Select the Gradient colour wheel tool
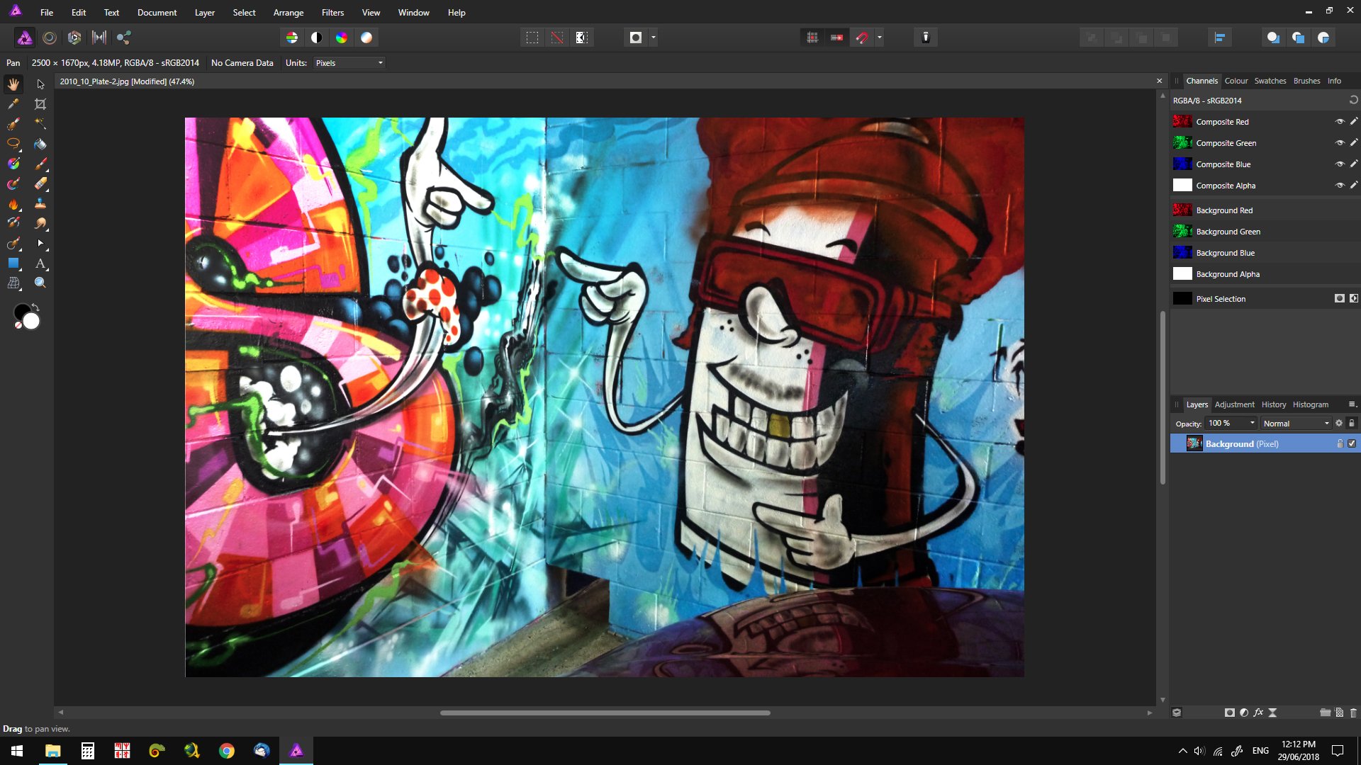 point(13,164)
